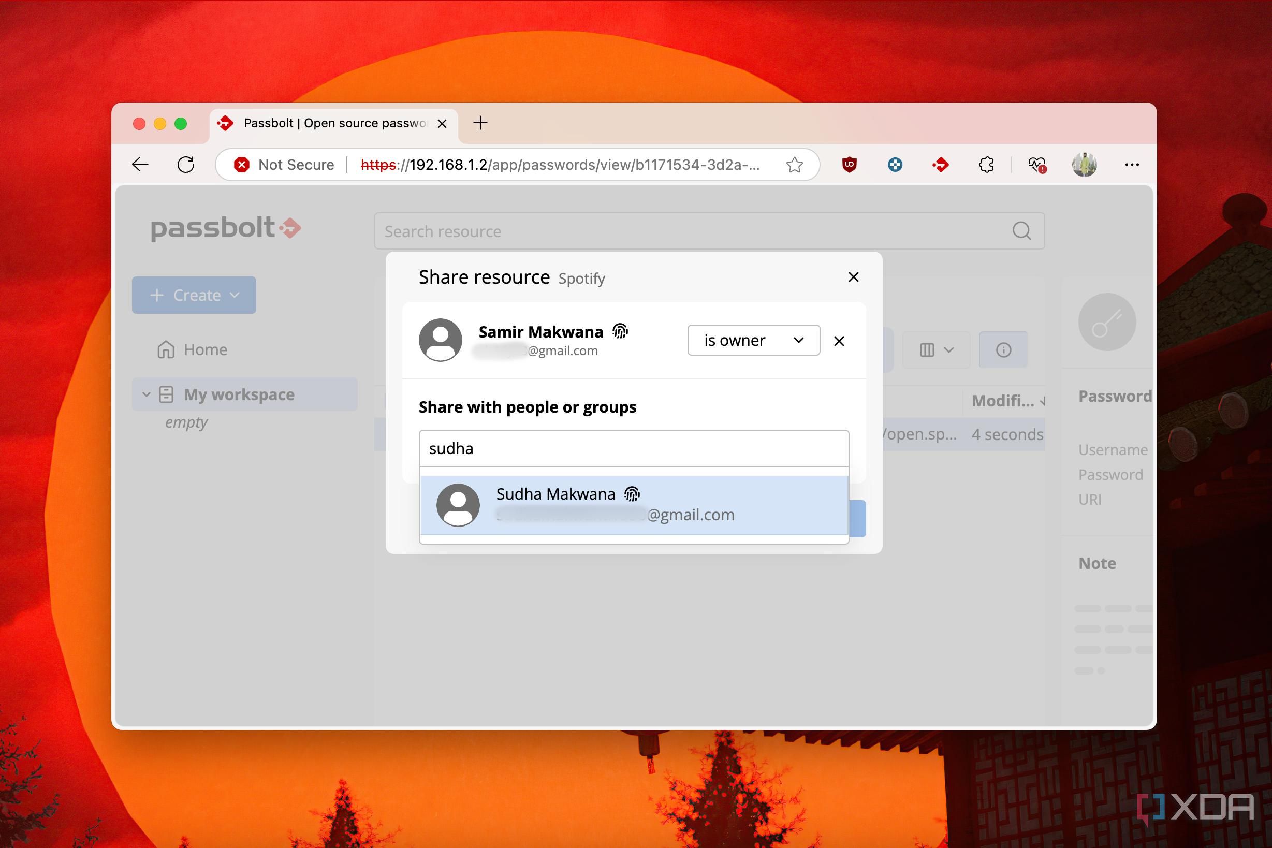The height and width of the screenshot is (848, 1272).
Task: Click the Password section heading in details
Action: pos(1115,396)
